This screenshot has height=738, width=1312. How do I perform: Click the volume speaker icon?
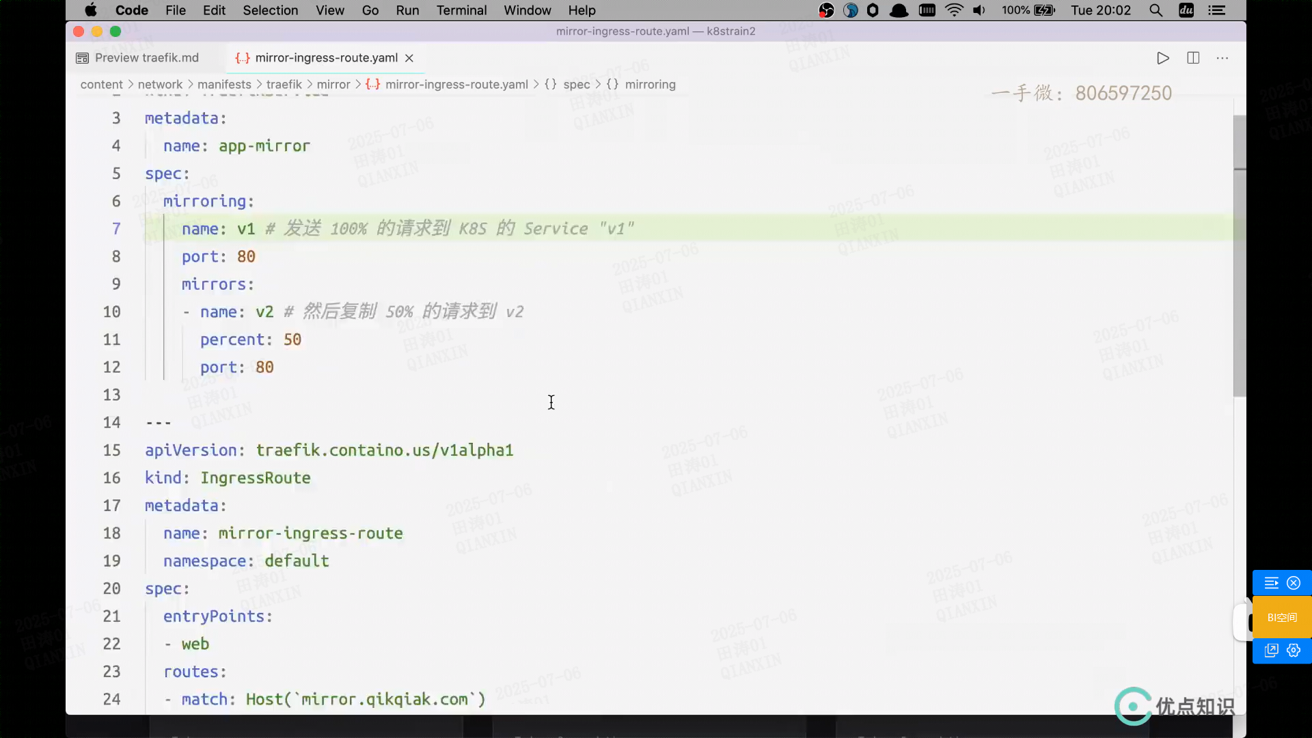click(979, 10)
